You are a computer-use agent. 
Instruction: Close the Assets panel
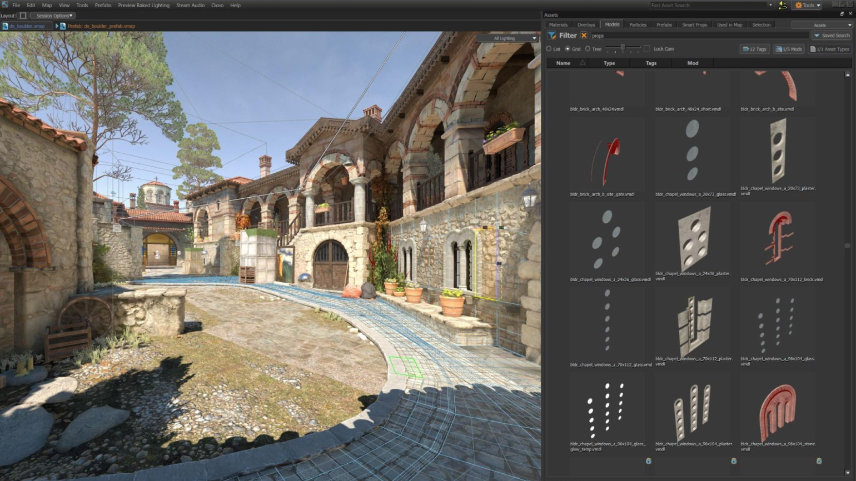point(850,14)
